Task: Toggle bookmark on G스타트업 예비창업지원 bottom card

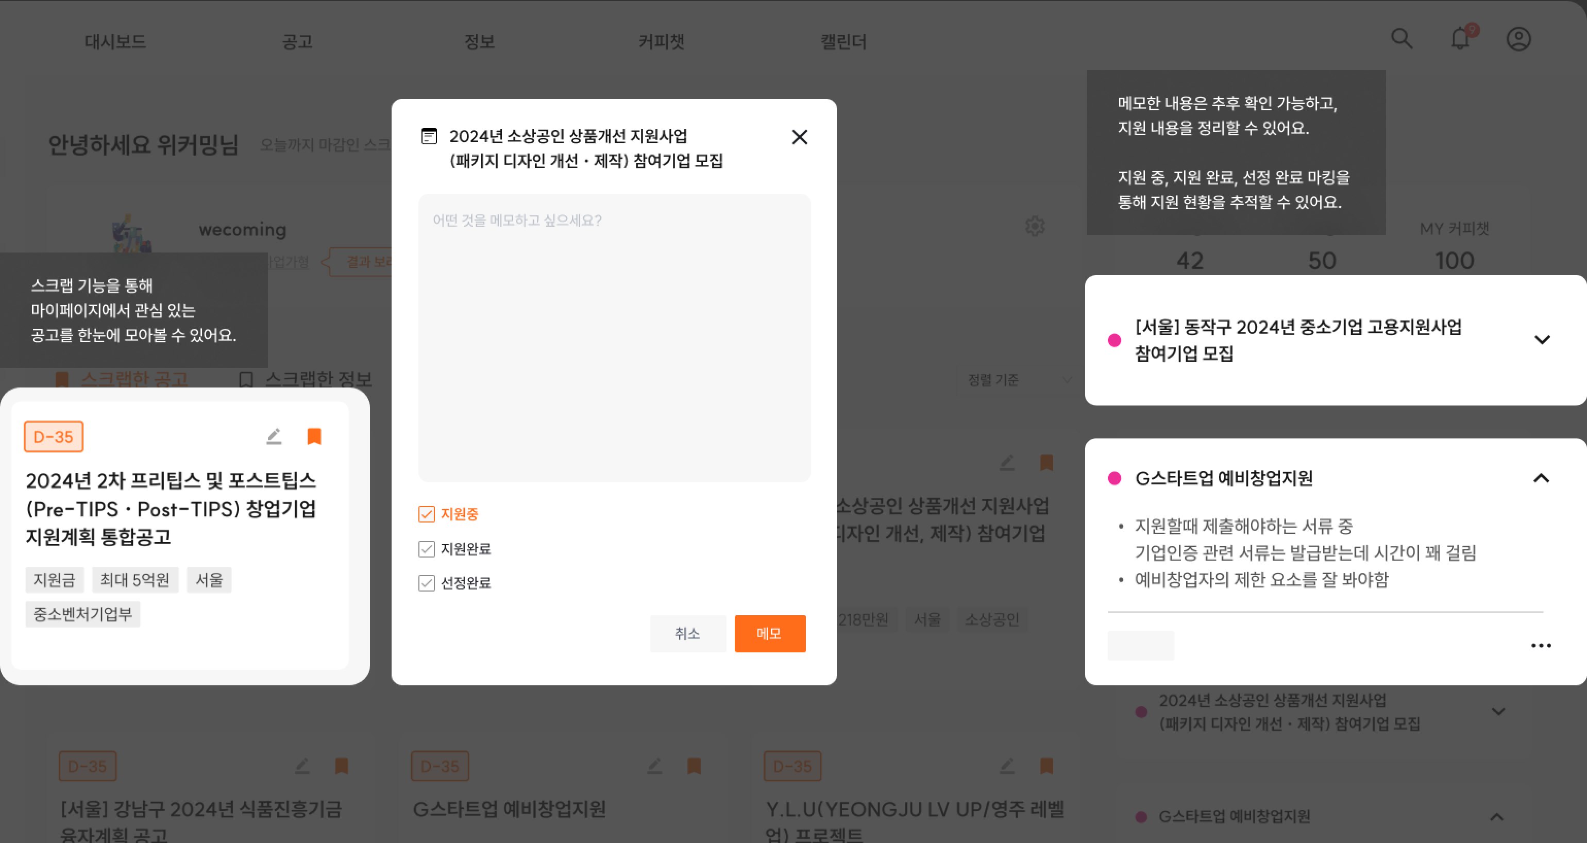Action: click(x=694, y=766)
